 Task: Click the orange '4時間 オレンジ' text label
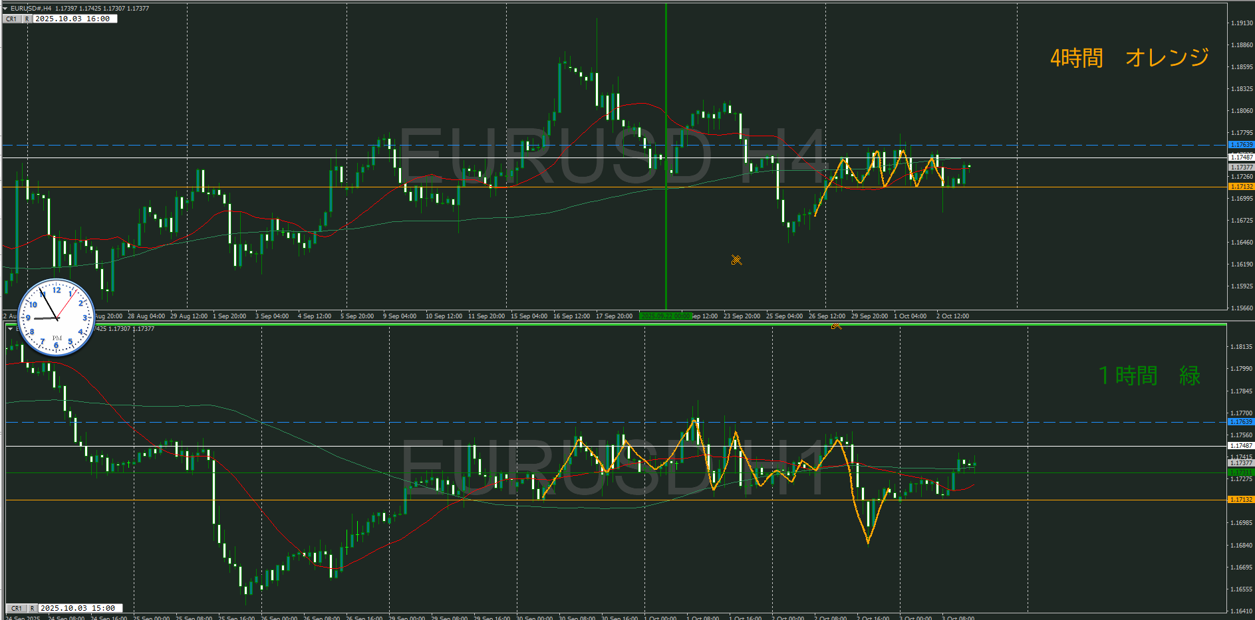tap(1129, 58)
